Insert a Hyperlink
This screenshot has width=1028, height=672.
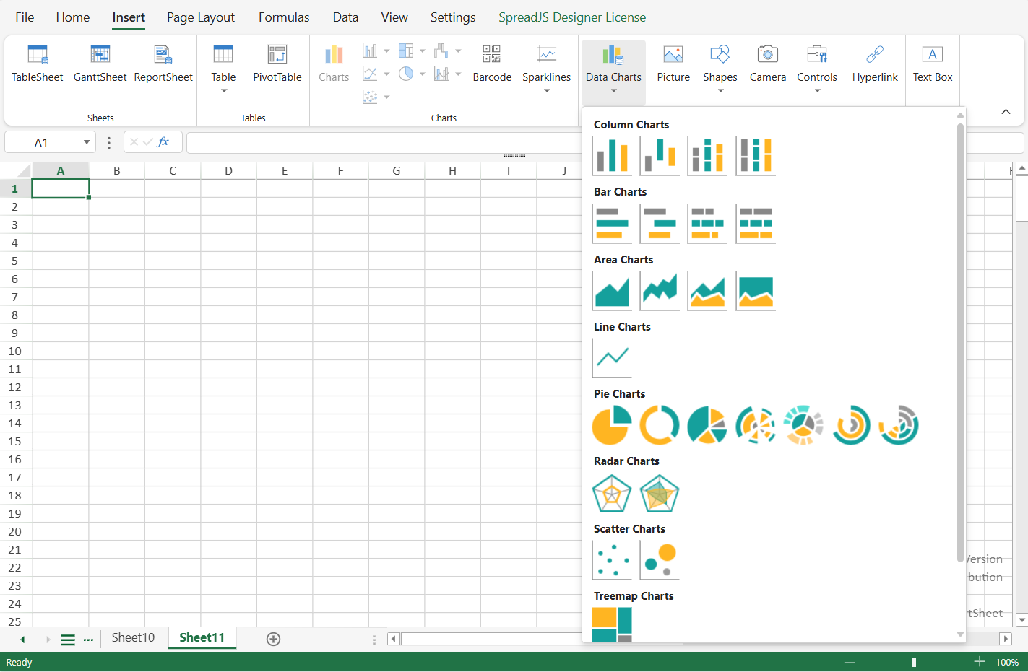[x=875, y=64]
